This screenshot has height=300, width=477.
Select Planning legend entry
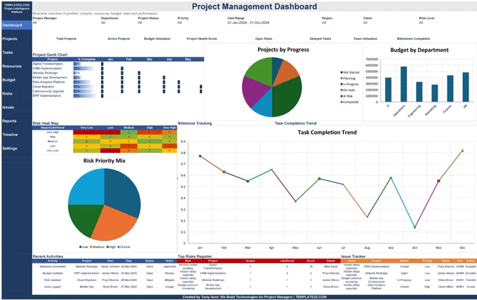click(x=348, y=79)
